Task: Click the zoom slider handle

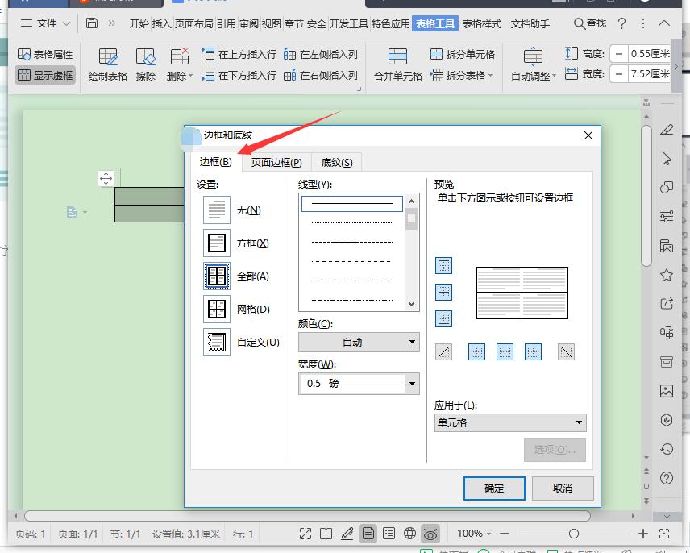Action: (573, 534)
